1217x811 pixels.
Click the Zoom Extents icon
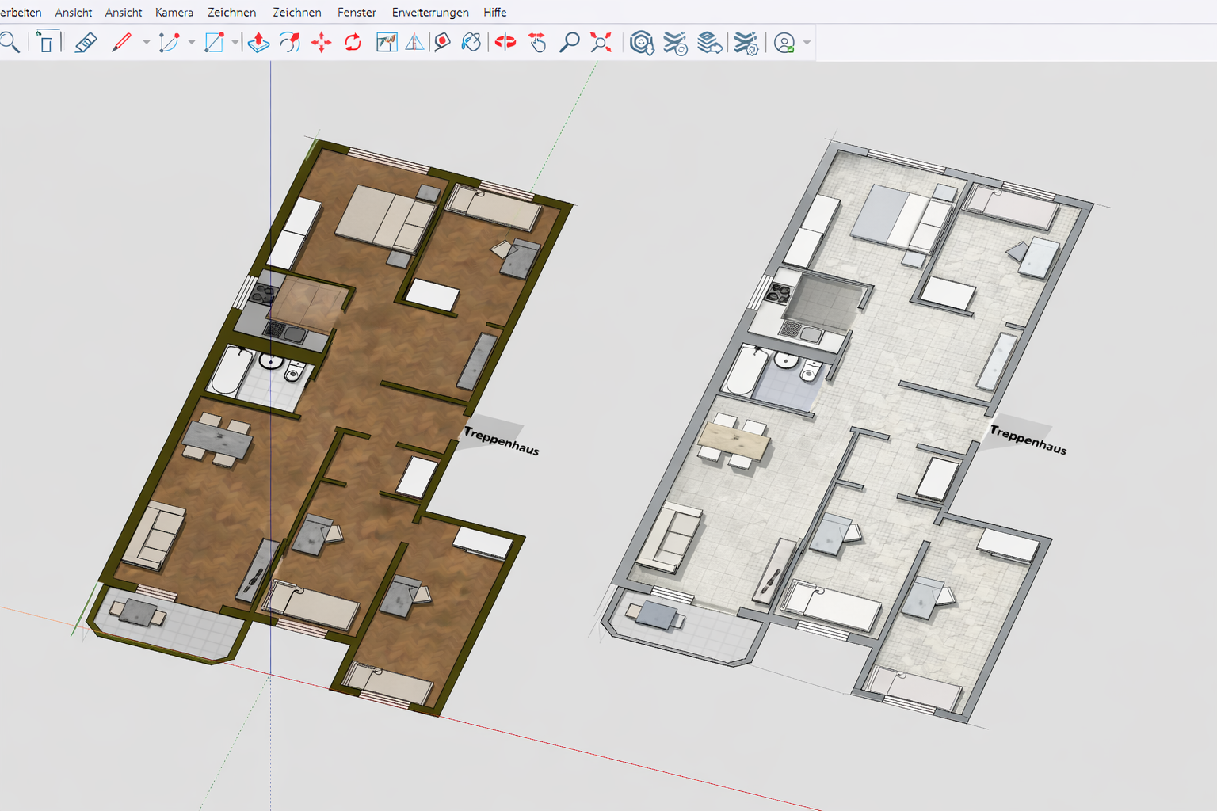point(601,42)
